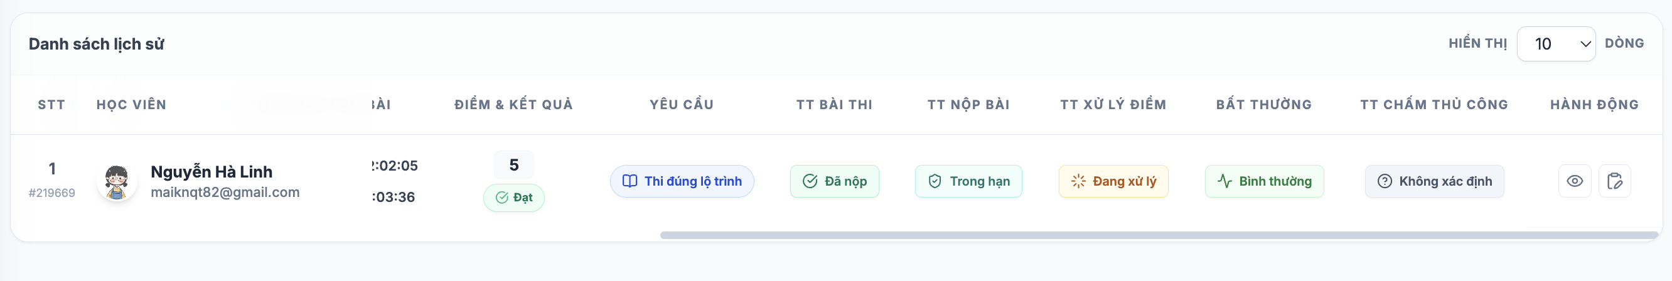Click the book icon in Thi đúng lộ trình badge

click(x=629, y=181)
